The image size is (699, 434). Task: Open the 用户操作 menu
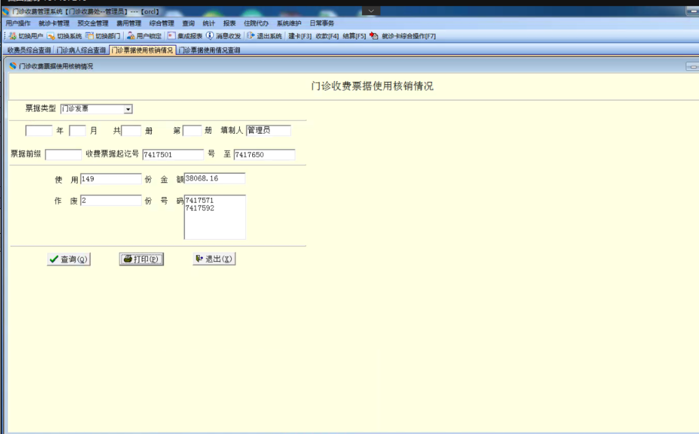[18, 23]
